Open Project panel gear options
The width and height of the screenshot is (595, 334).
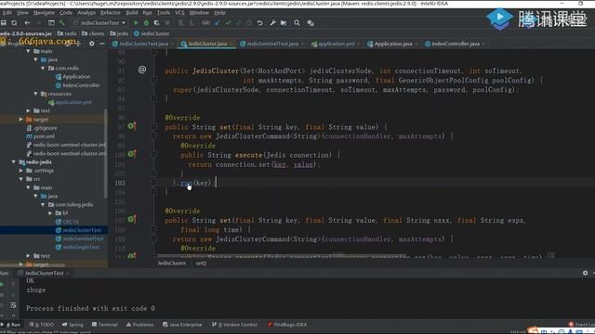pyautogui.click(x=91, y=44)
